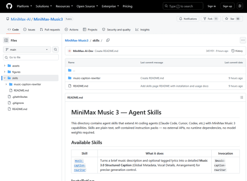Collapse the skills folder chevron
The width and height of the screenshot is (247, 181).
click(4, 78)
